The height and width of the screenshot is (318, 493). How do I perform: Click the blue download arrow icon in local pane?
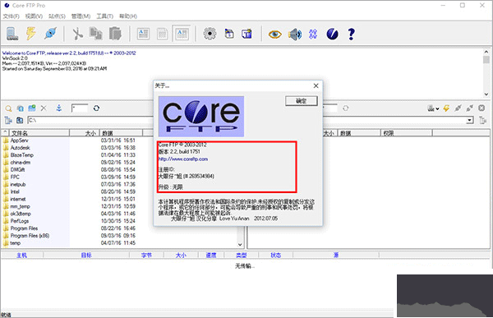(x=59, y=108)
